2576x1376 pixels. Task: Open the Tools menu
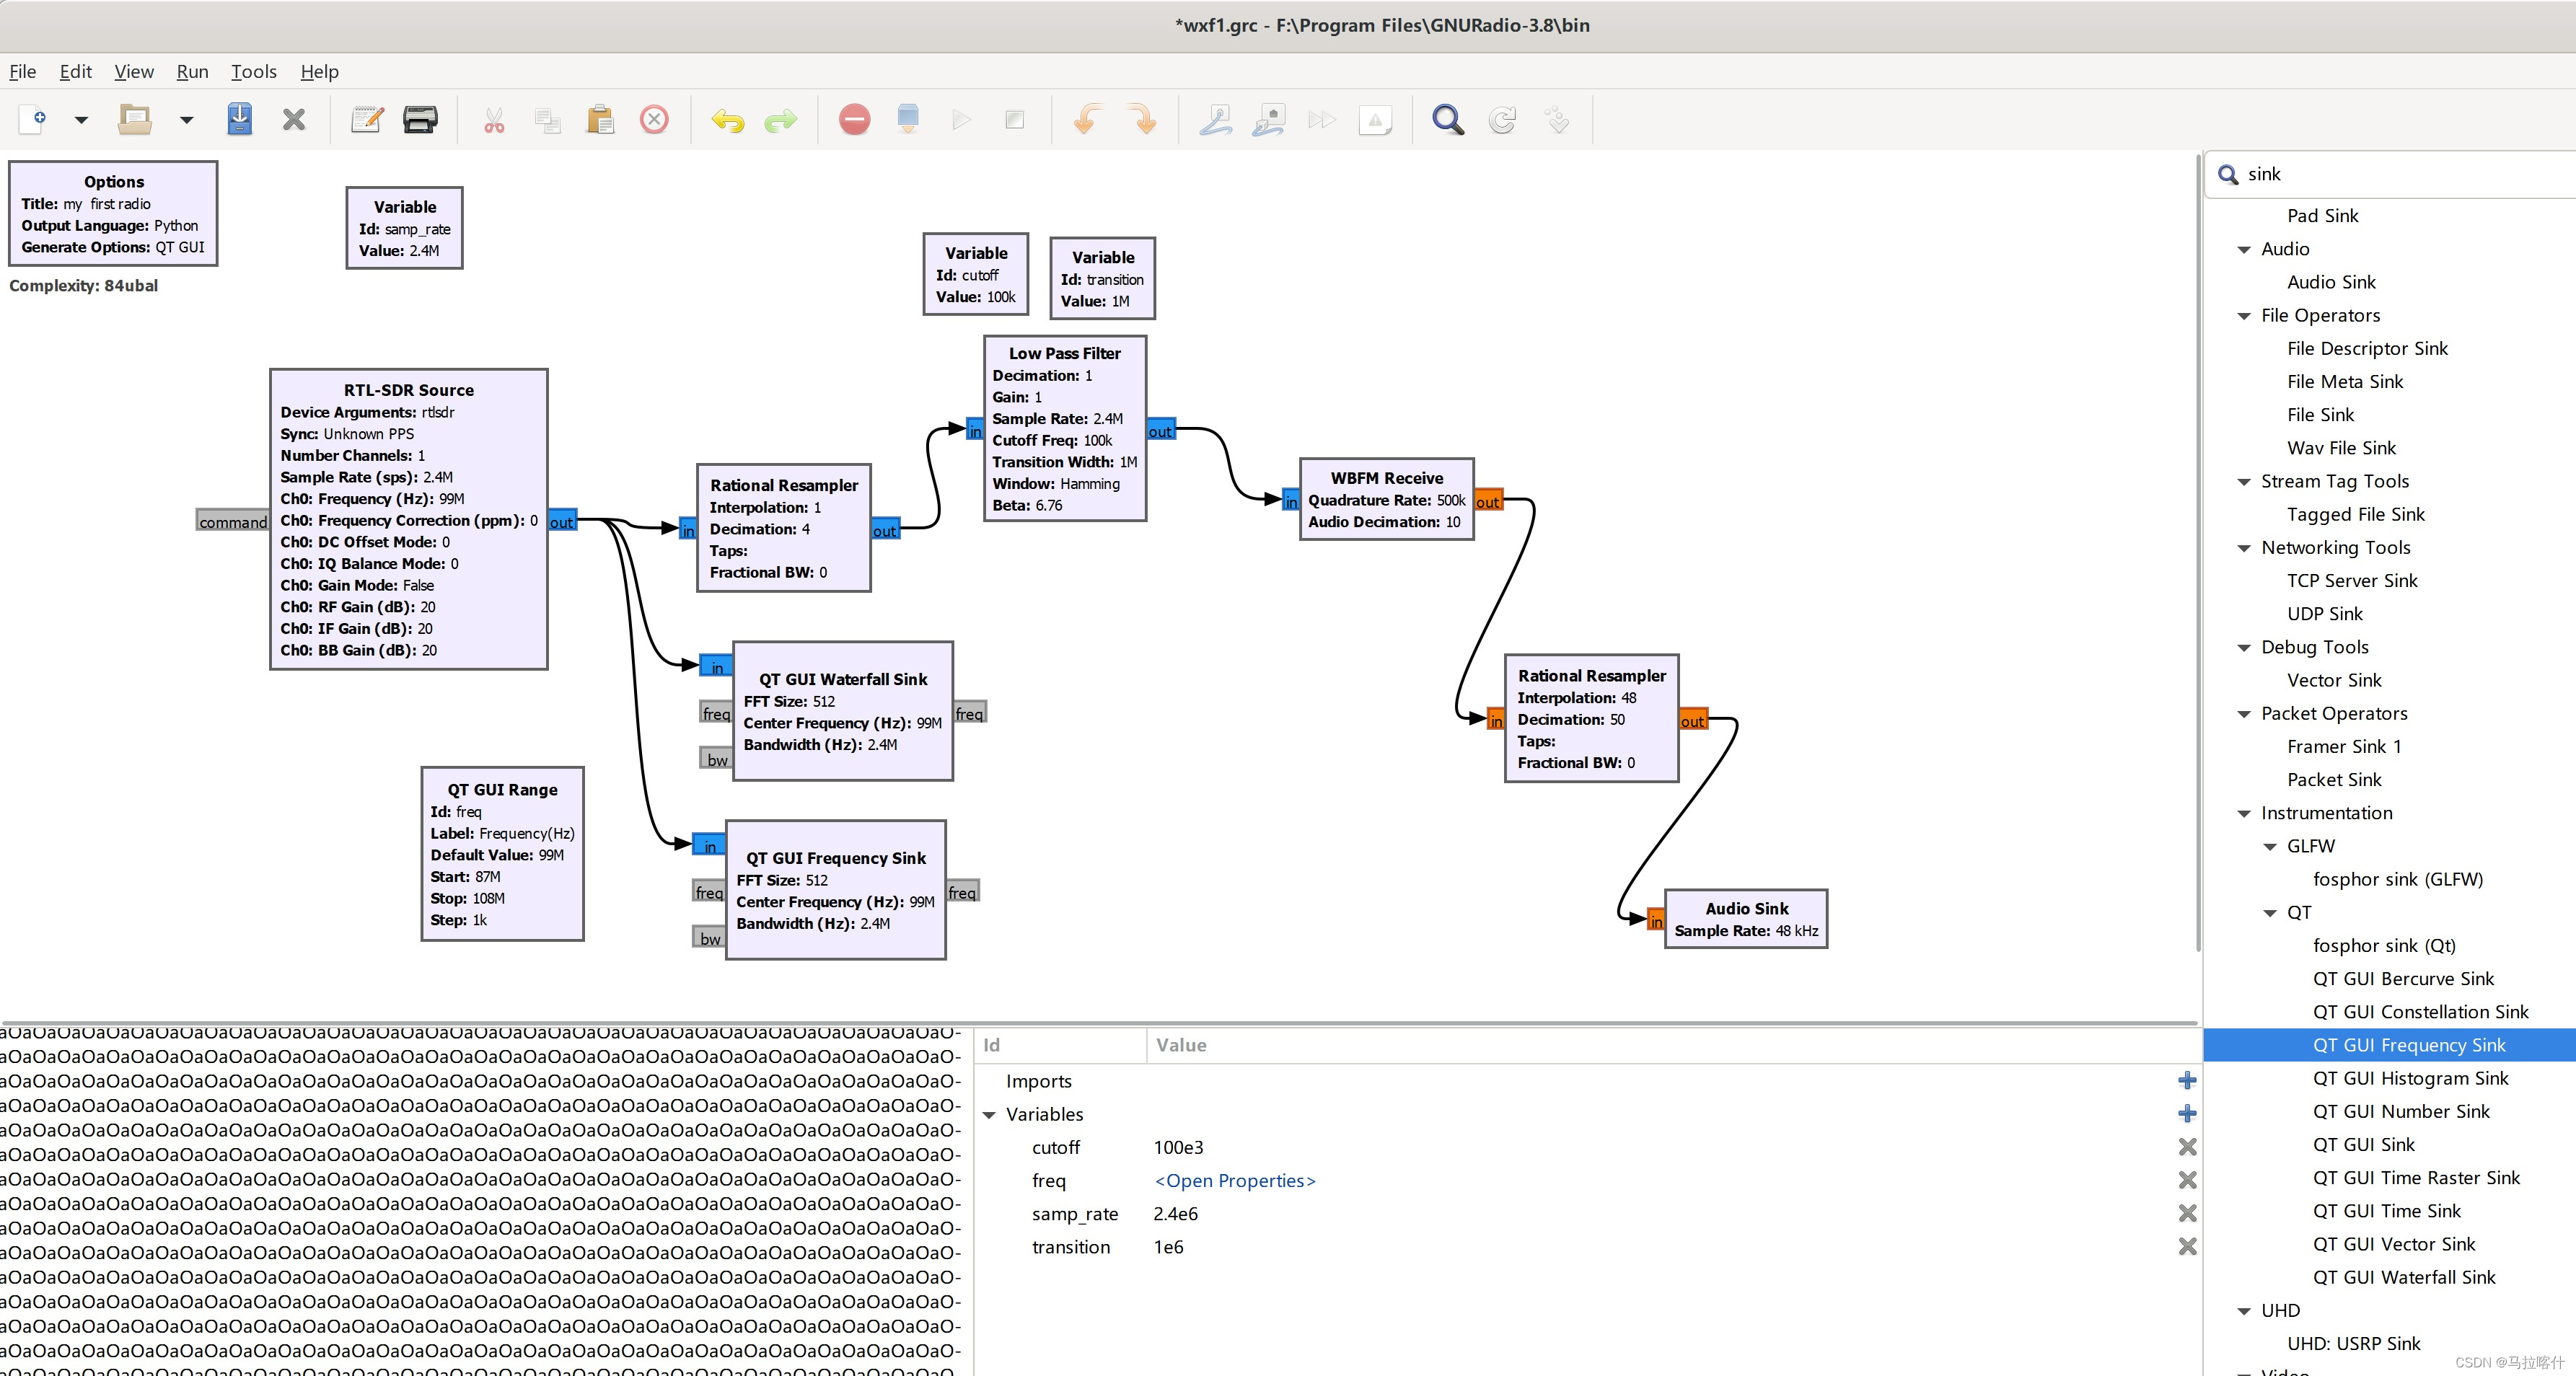click(x=253, y=71)
